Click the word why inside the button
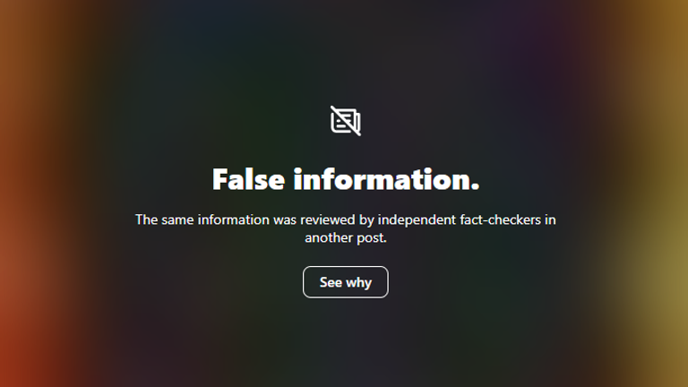 [x=358, y=282]
